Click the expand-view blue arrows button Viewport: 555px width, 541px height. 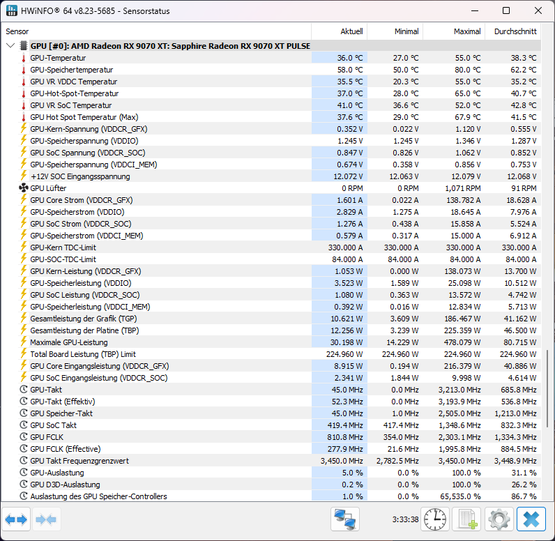pyautogui.click(x=16, y=519)
